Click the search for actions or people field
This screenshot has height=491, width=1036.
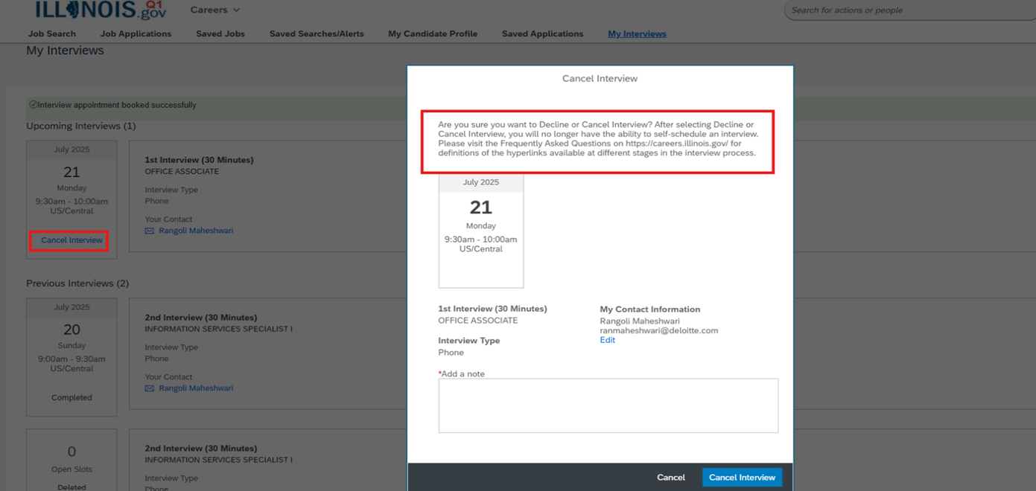909,10
